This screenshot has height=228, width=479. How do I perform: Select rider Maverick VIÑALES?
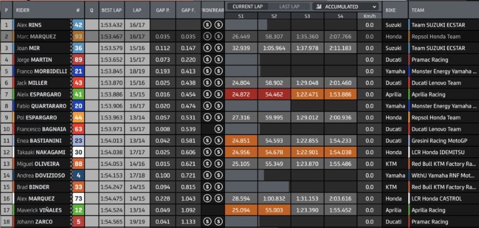tap(39, 210)
